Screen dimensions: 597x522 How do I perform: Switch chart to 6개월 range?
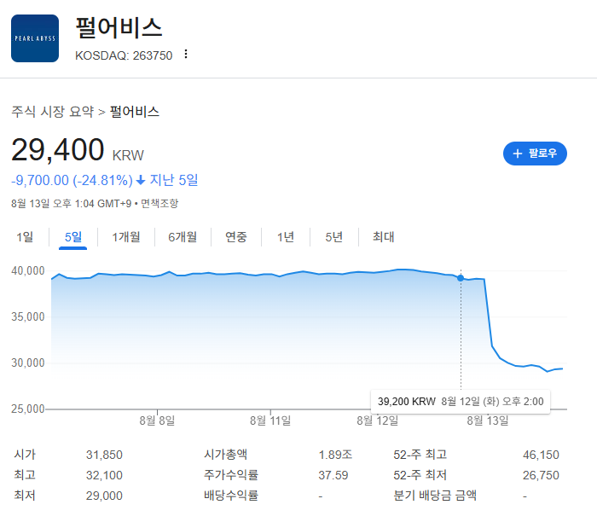click(x=183, y=237)
